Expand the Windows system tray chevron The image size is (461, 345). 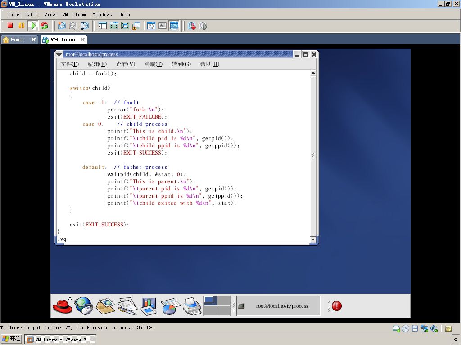pos(456,340)
